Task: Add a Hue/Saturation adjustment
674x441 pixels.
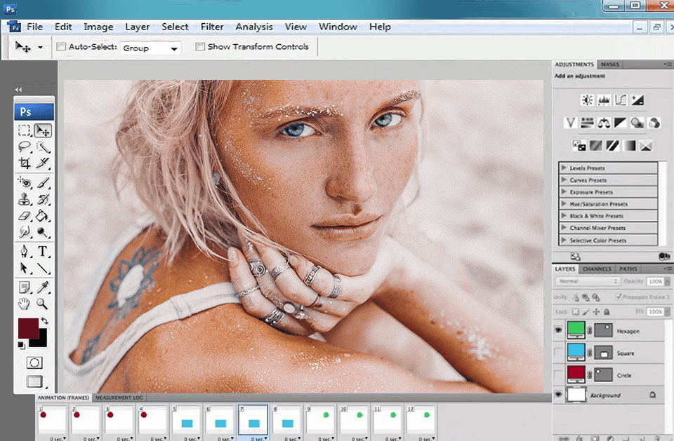Action: 588,123
